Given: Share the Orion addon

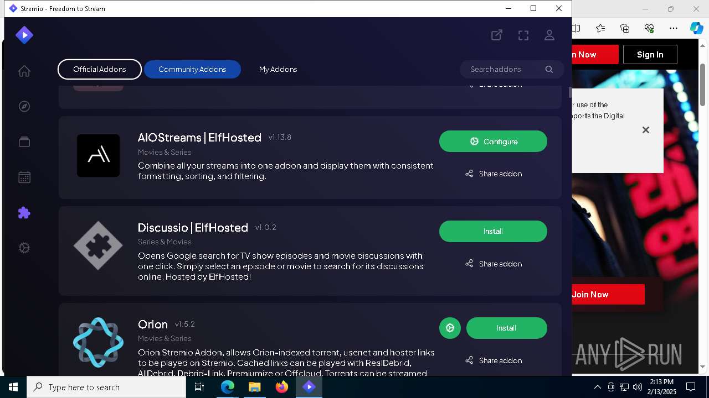Looking at the screenshot, I should click(493, 360).
